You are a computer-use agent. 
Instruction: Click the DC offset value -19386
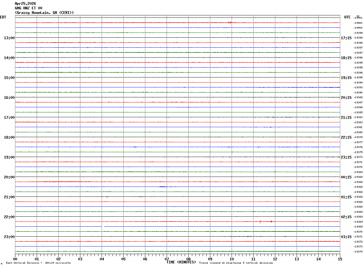[358, 107]
